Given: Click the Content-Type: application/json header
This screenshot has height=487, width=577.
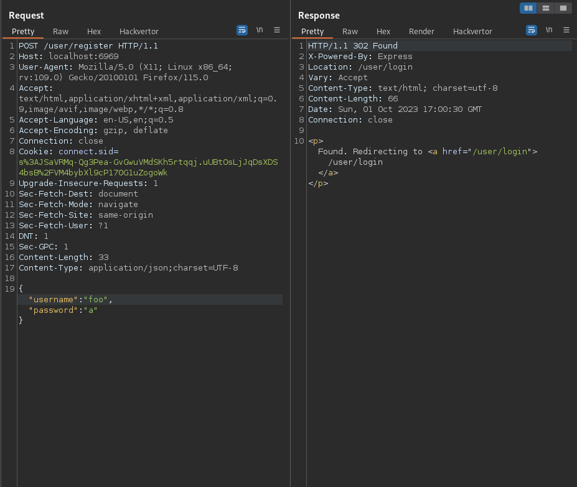Looking at the screenshot, I should pos(128,268).
